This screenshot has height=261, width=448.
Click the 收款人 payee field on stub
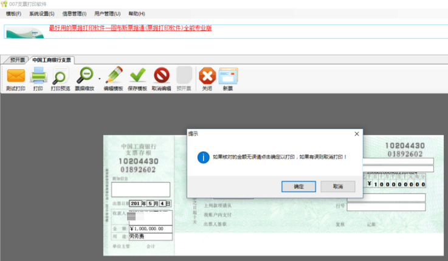[x=150, y=218]
